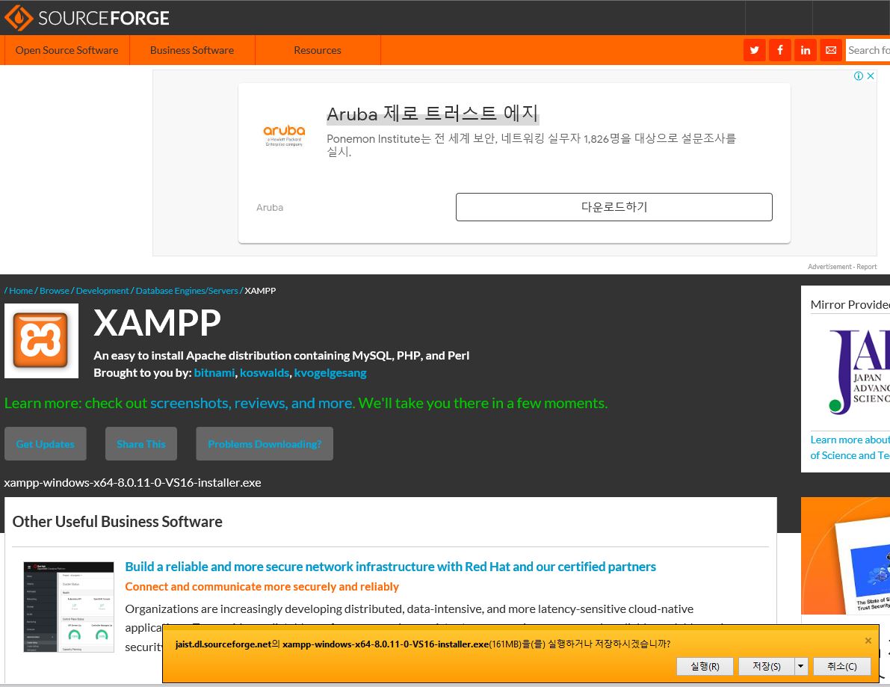Image resolution: width=890 pixels, height=687 pixels.
Task: Close the Aruba advertisement
Action: pos(871,76)
